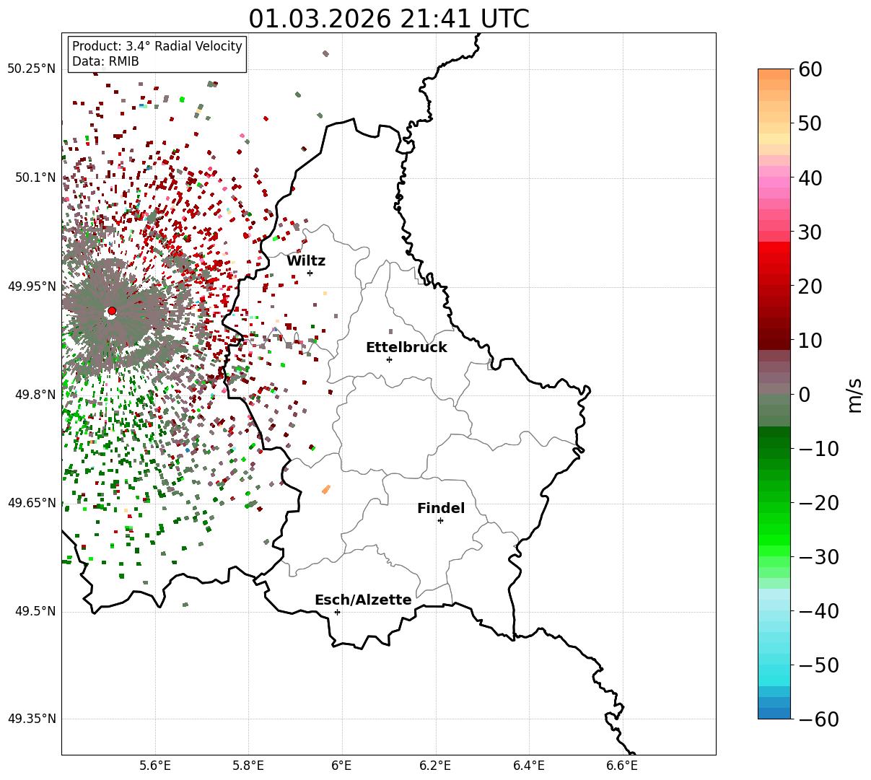Click the 'Findel' city label
Viewport: 871px width, 780px height.
[441, 509]
